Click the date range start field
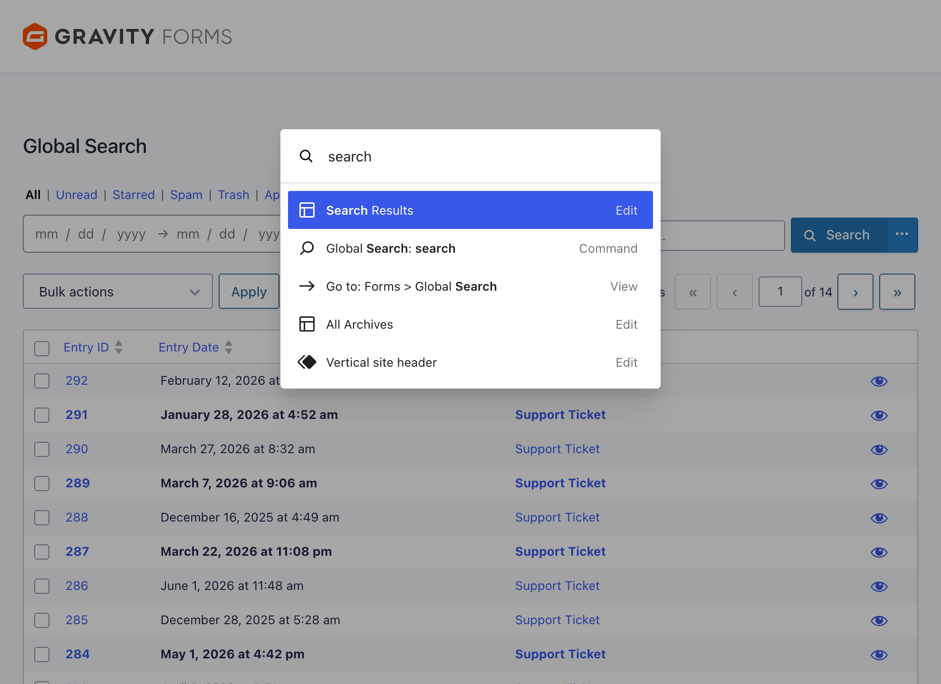Viewport: 941px width, 684px height. (90, 234)
